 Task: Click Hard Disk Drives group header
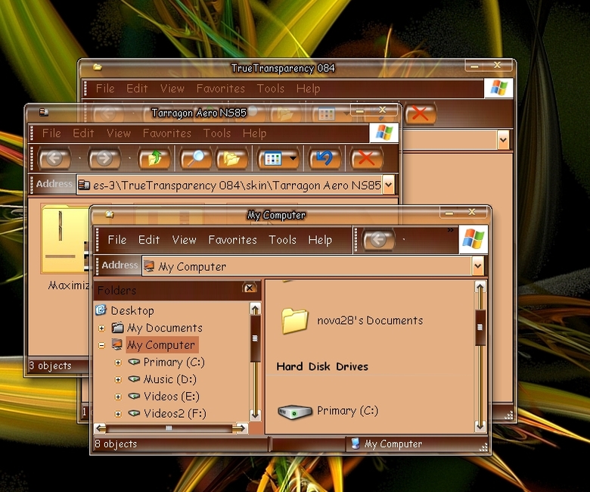tap(322, 366)
